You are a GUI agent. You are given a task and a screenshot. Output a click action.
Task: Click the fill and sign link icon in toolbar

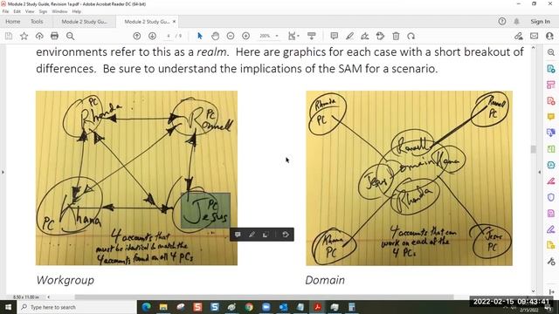click(519, 36)
